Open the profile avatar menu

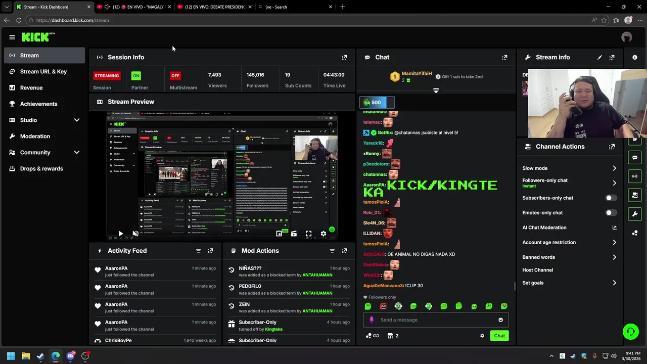coord(627,37)
